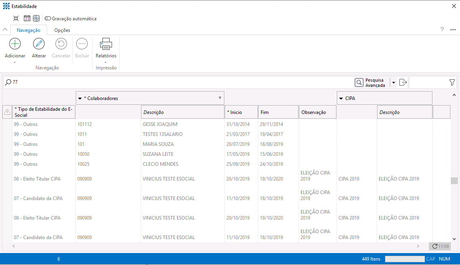
Task: Click the vertical scrollbar thumb
Action: 454,181
